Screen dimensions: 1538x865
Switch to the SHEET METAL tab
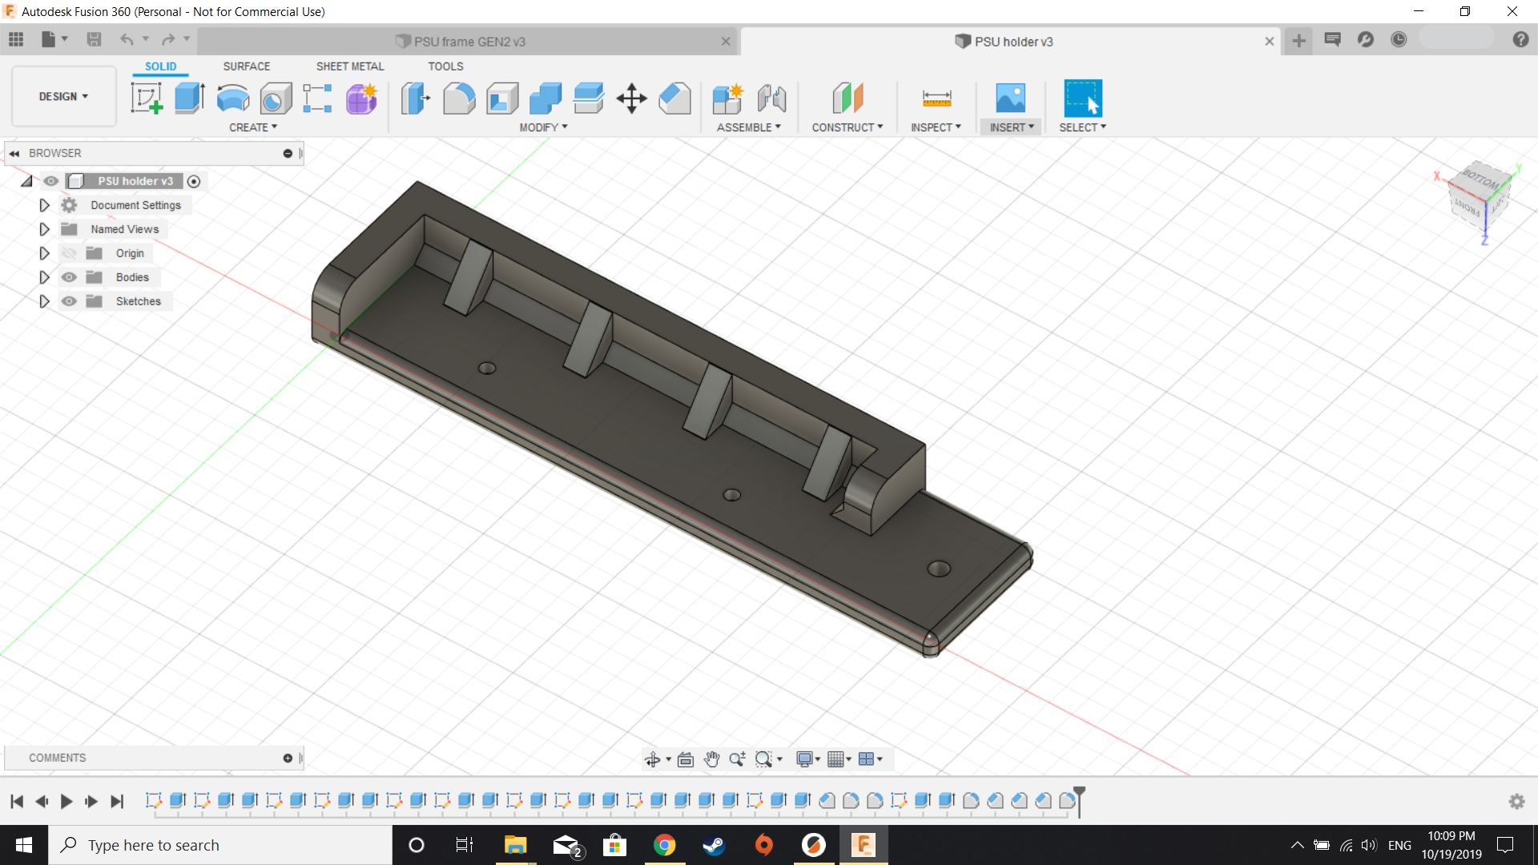click(x=350, y=66)
